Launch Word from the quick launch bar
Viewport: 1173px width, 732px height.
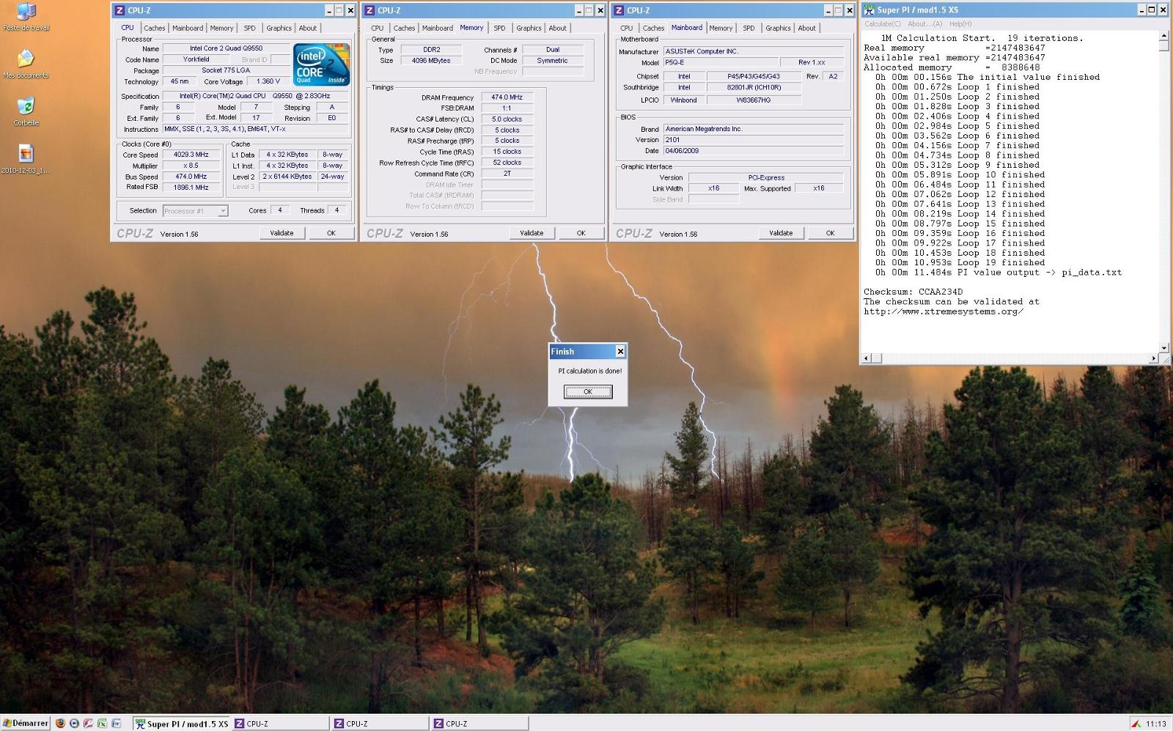[117, 723]
